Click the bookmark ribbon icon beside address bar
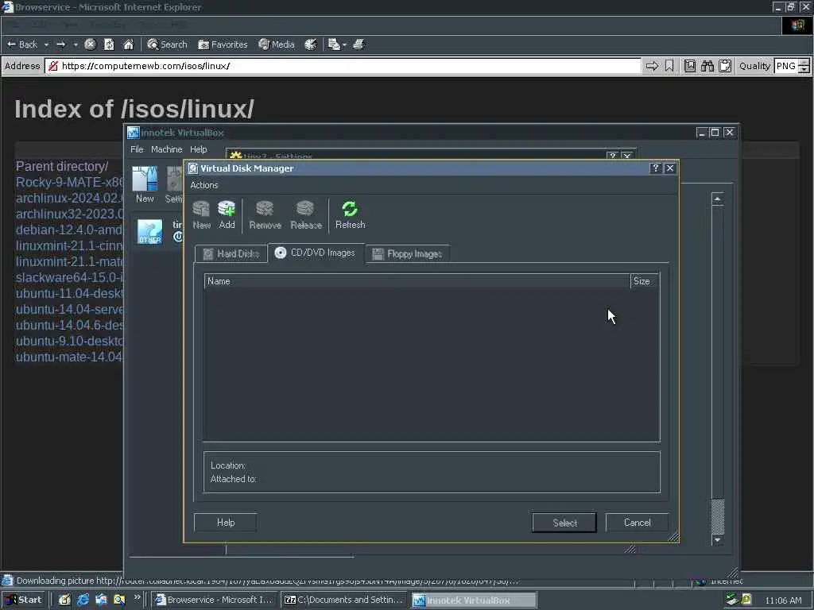814x610 pixels. [669, 66]
